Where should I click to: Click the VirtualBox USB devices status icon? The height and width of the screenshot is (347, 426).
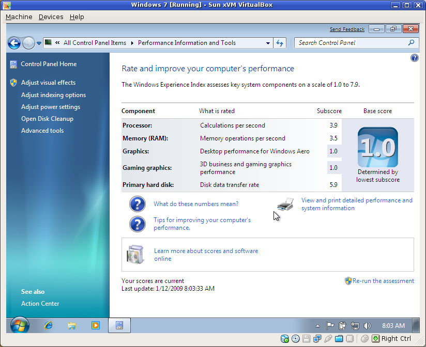(x=328, y=338)
